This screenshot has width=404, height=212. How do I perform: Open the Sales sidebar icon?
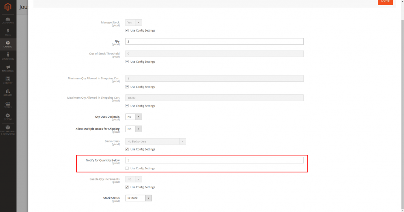point(8,32)
